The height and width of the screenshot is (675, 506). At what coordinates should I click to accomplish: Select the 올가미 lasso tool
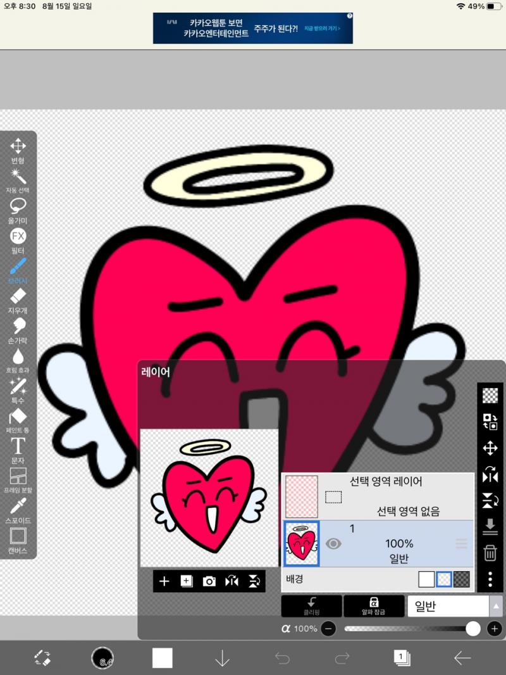[x=18, y=211]
